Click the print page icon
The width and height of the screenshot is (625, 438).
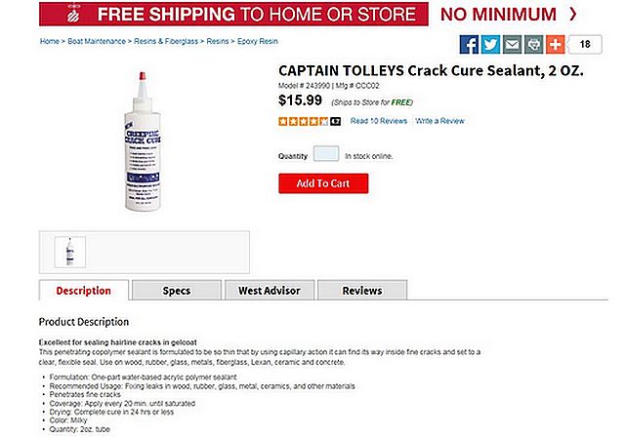pyautogui.click(x=533, y=44)
